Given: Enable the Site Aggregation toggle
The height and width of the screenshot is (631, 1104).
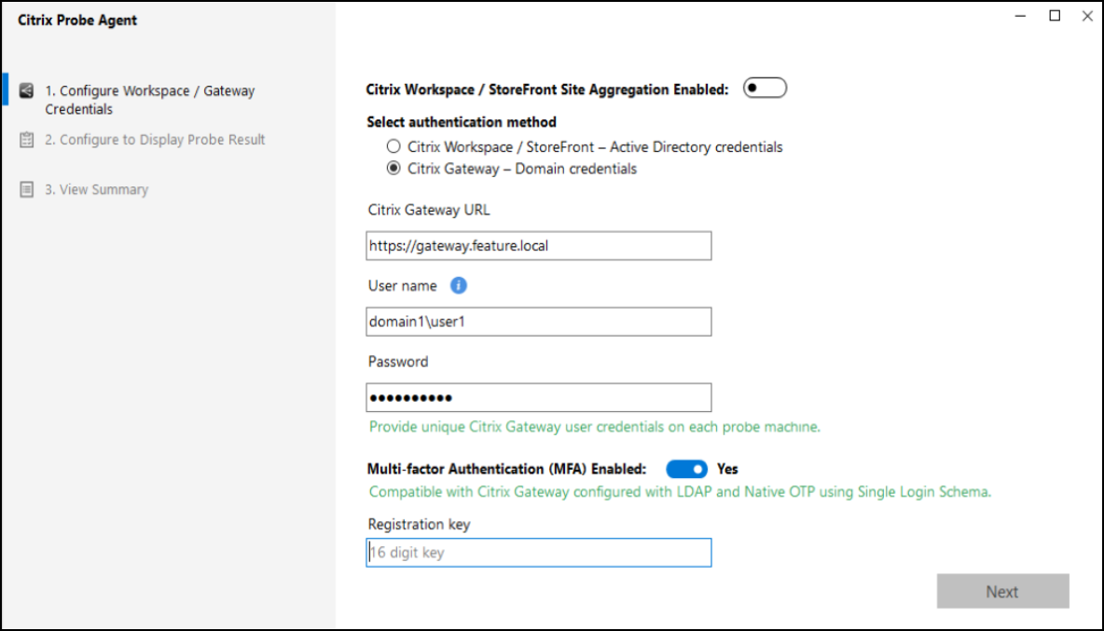Looking at the screenshot, I should [765, 89].
